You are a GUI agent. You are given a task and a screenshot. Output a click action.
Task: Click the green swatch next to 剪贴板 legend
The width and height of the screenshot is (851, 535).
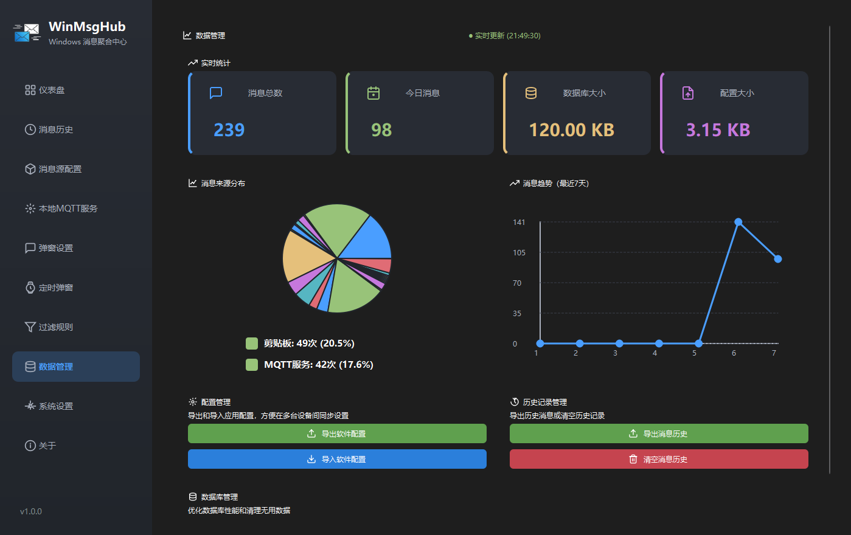click(x=252, y=343)
